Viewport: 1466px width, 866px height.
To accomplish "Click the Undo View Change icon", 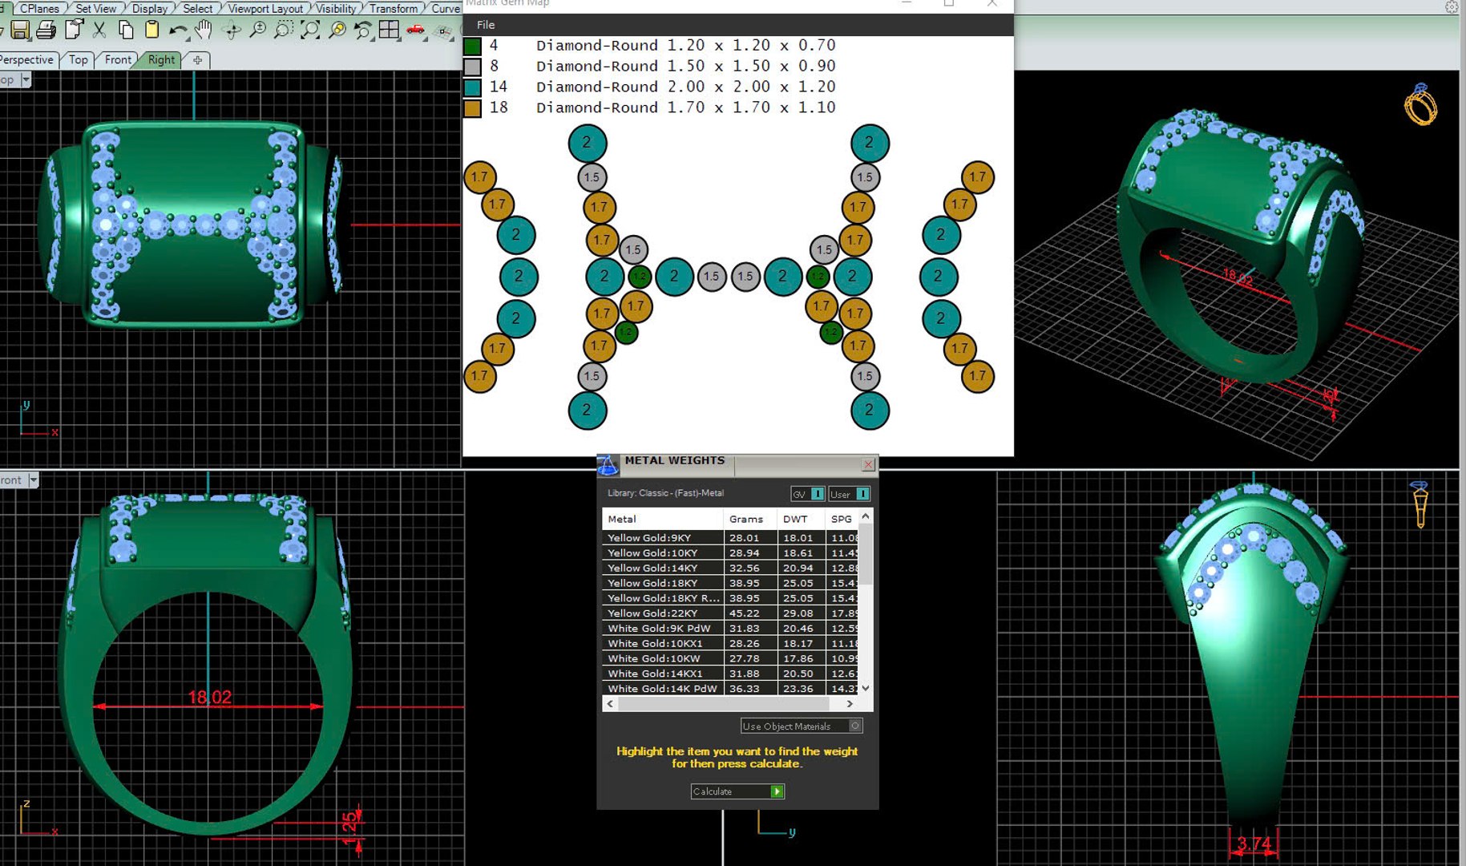I will coord(363,30).
